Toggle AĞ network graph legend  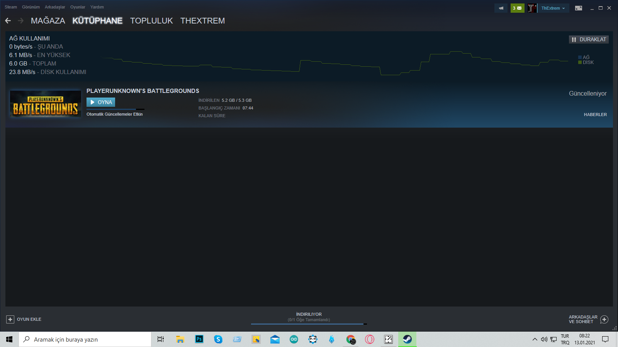(x=584, y=57)
